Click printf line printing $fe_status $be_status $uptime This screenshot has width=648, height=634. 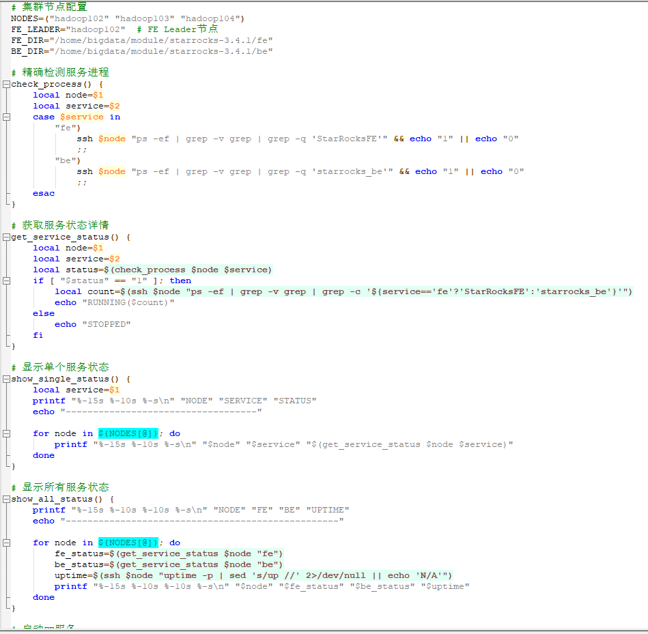(x=262, y=586)
